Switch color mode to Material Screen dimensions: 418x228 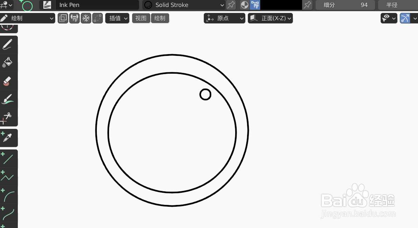point(244,5)
